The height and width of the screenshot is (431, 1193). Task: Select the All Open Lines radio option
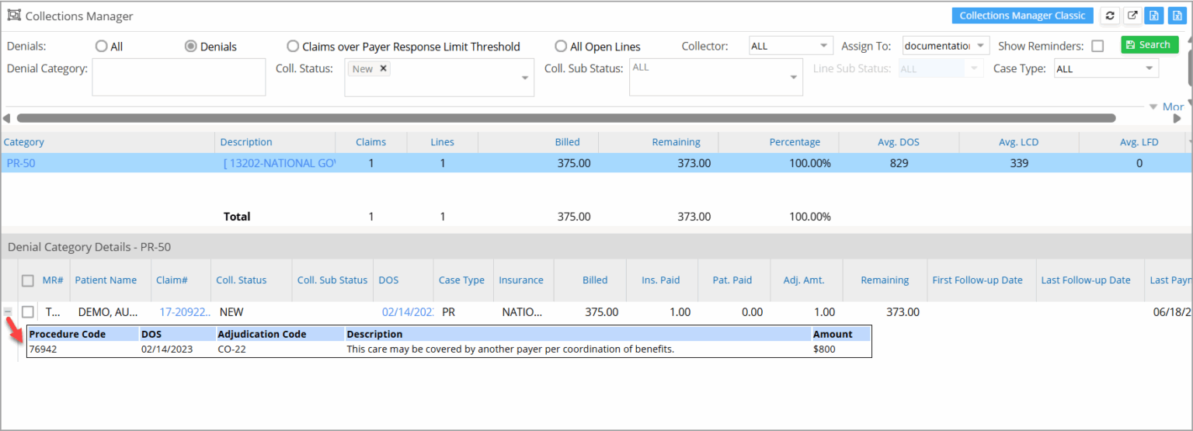(x=561, y=47)
